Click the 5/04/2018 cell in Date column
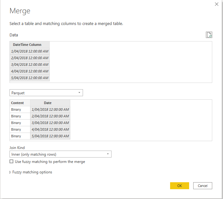Image resolution: width=223 pixels, height=199 pixels. click(x=50, y=136)
